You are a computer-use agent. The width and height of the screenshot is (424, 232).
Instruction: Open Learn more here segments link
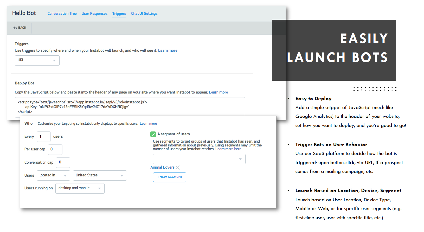[228, 149]
